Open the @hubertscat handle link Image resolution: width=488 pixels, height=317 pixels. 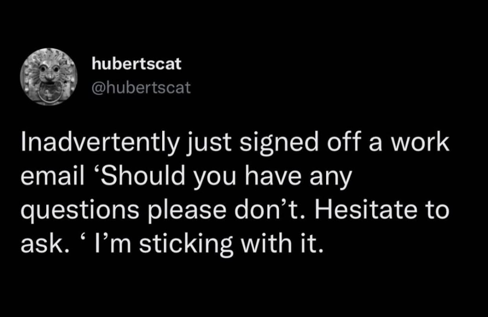[141, 88]
